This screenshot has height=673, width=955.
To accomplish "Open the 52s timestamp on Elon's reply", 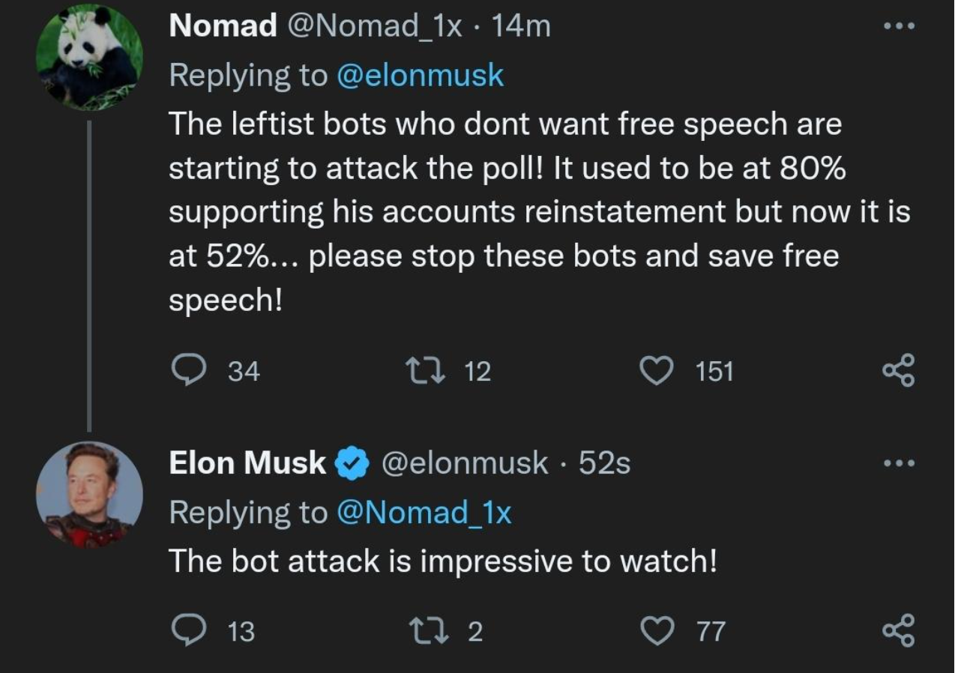I will point(605,464).
